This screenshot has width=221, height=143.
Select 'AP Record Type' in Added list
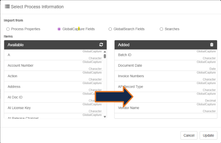[166, 87]
